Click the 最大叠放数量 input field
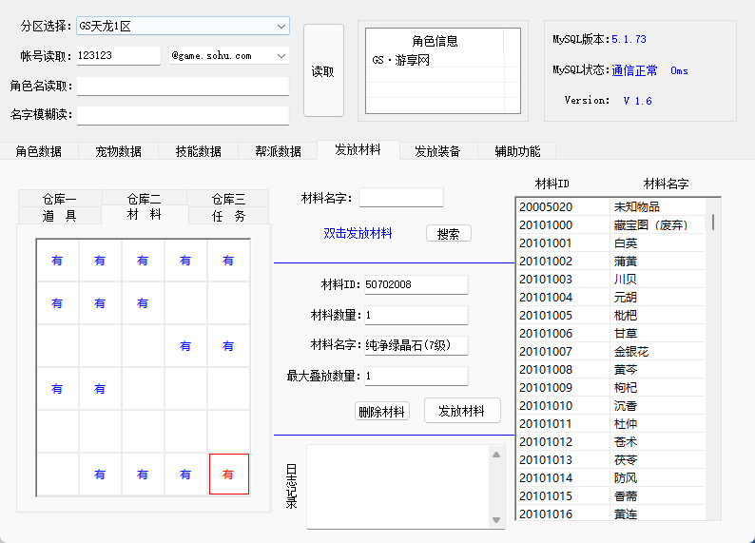 coord(416,376)
